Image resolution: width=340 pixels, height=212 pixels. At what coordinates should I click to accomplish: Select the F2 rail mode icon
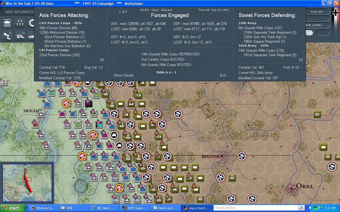(x=20, y=36)
